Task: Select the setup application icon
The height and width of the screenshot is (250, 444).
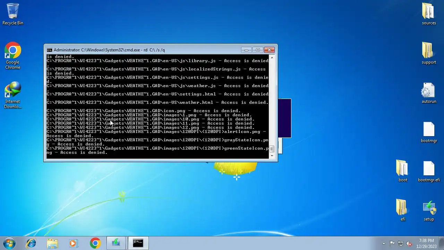Action: (429, 210)
